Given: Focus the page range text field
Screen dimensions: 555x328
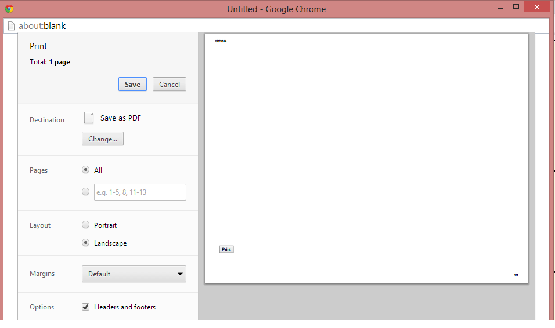Looking at the screenshot, I should coord(140,192).
